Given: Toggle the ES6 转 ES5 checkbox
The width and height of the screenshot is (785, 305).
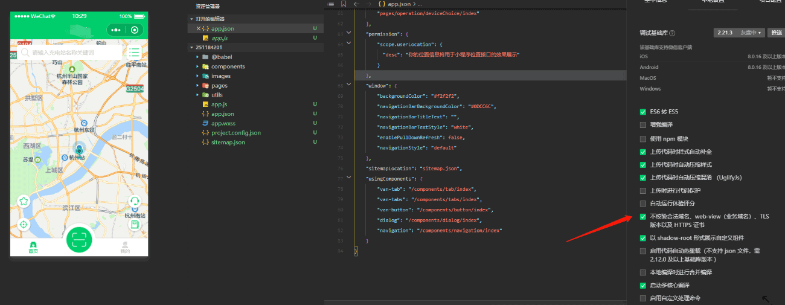Looking at the screenshot, I should (x=643, y=112).
